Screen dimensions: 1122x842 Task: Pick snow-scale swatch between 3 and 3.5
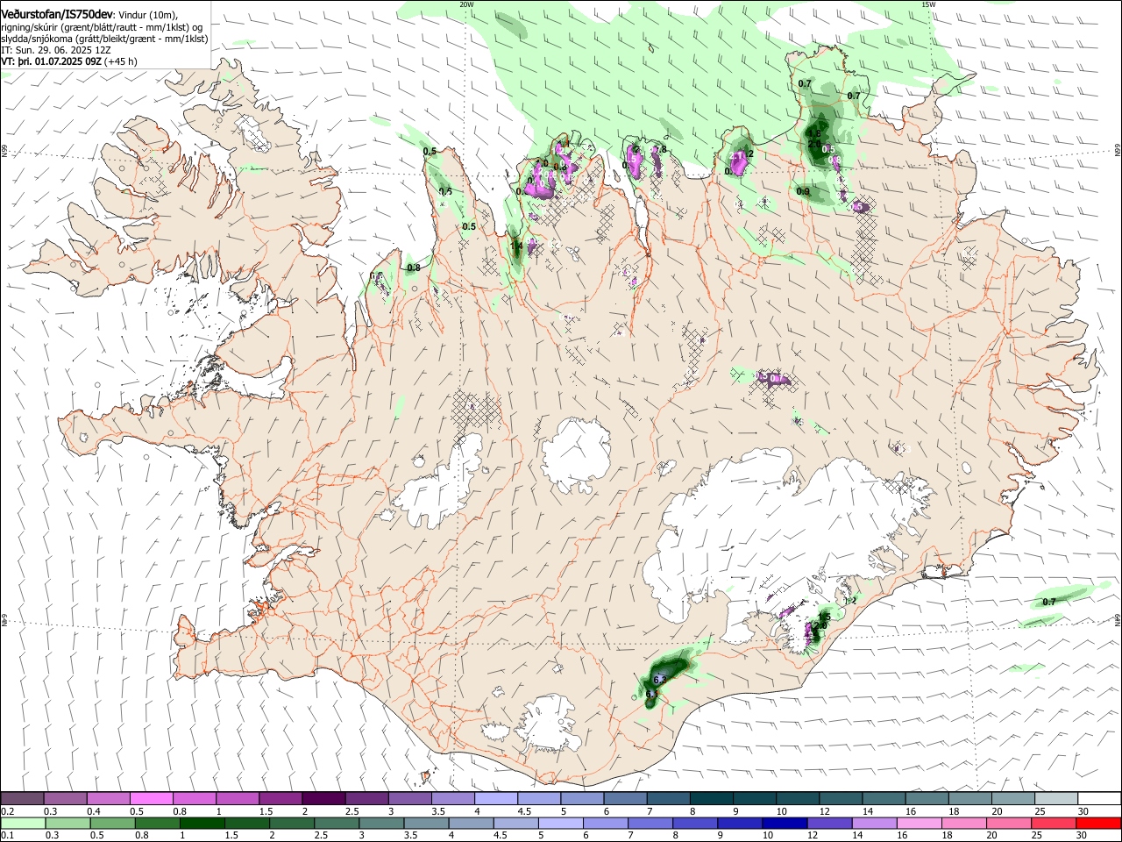[409, 799]
